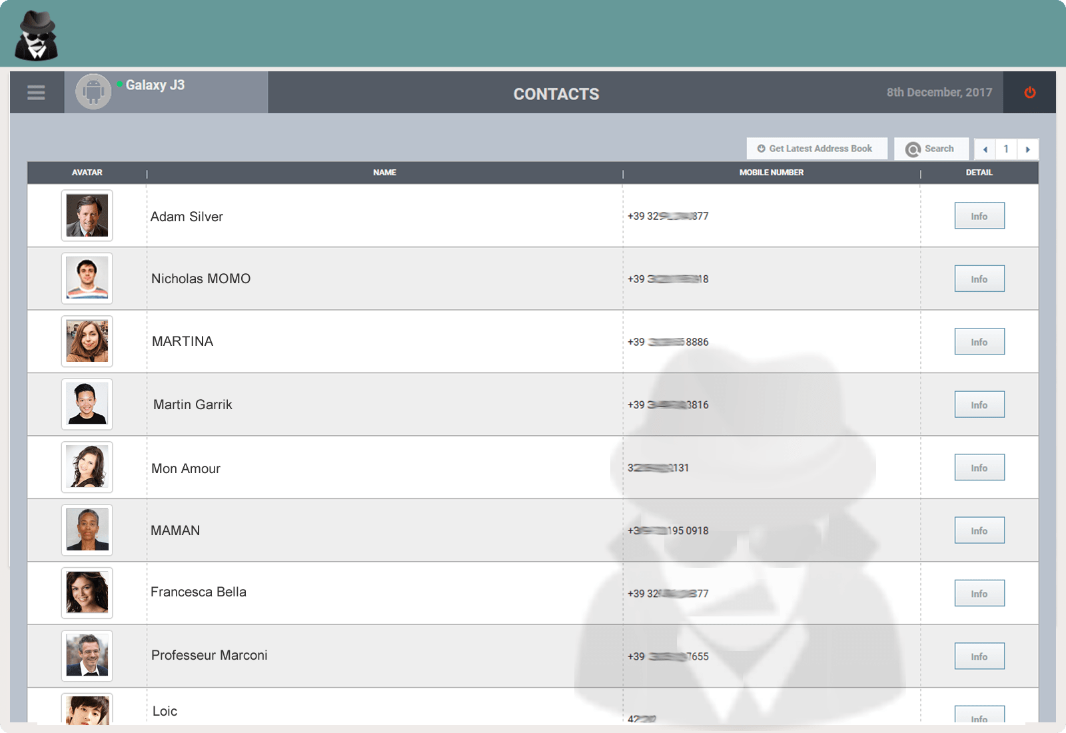Open Mon Amour contact Info
1066x733 pixels.
(x=979, y=468)
